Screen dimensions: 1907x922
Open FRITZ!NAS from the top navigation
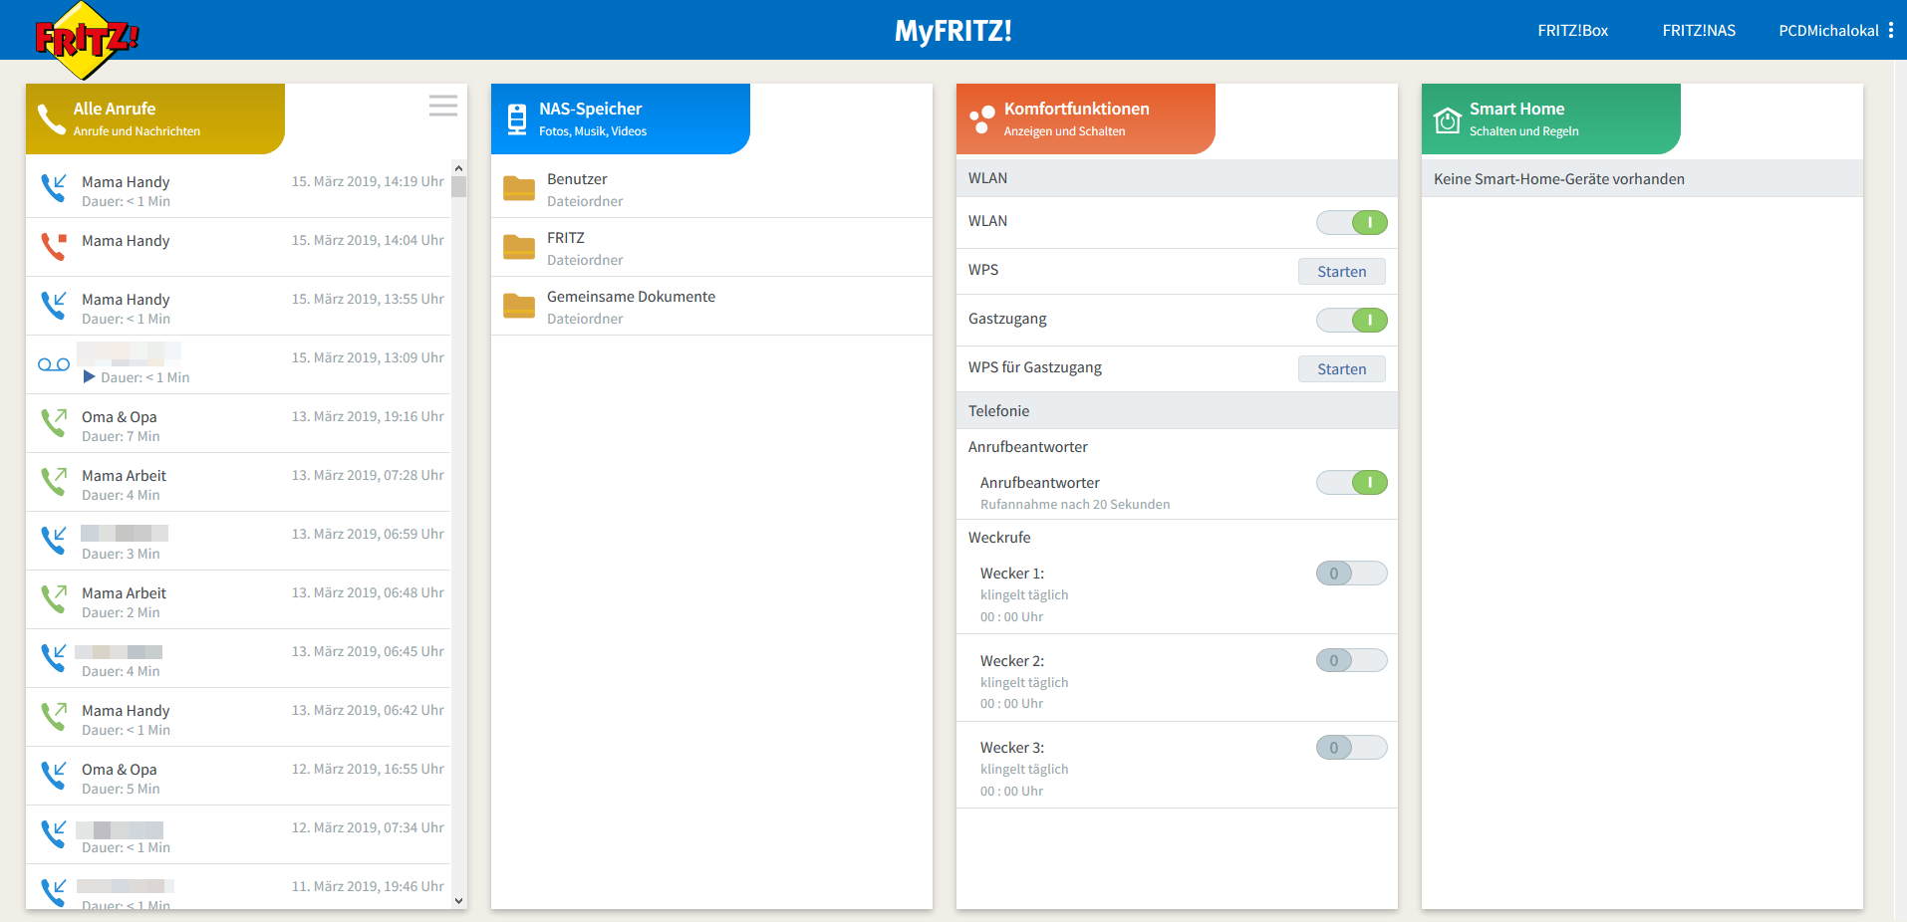[x=1699, y=31]
